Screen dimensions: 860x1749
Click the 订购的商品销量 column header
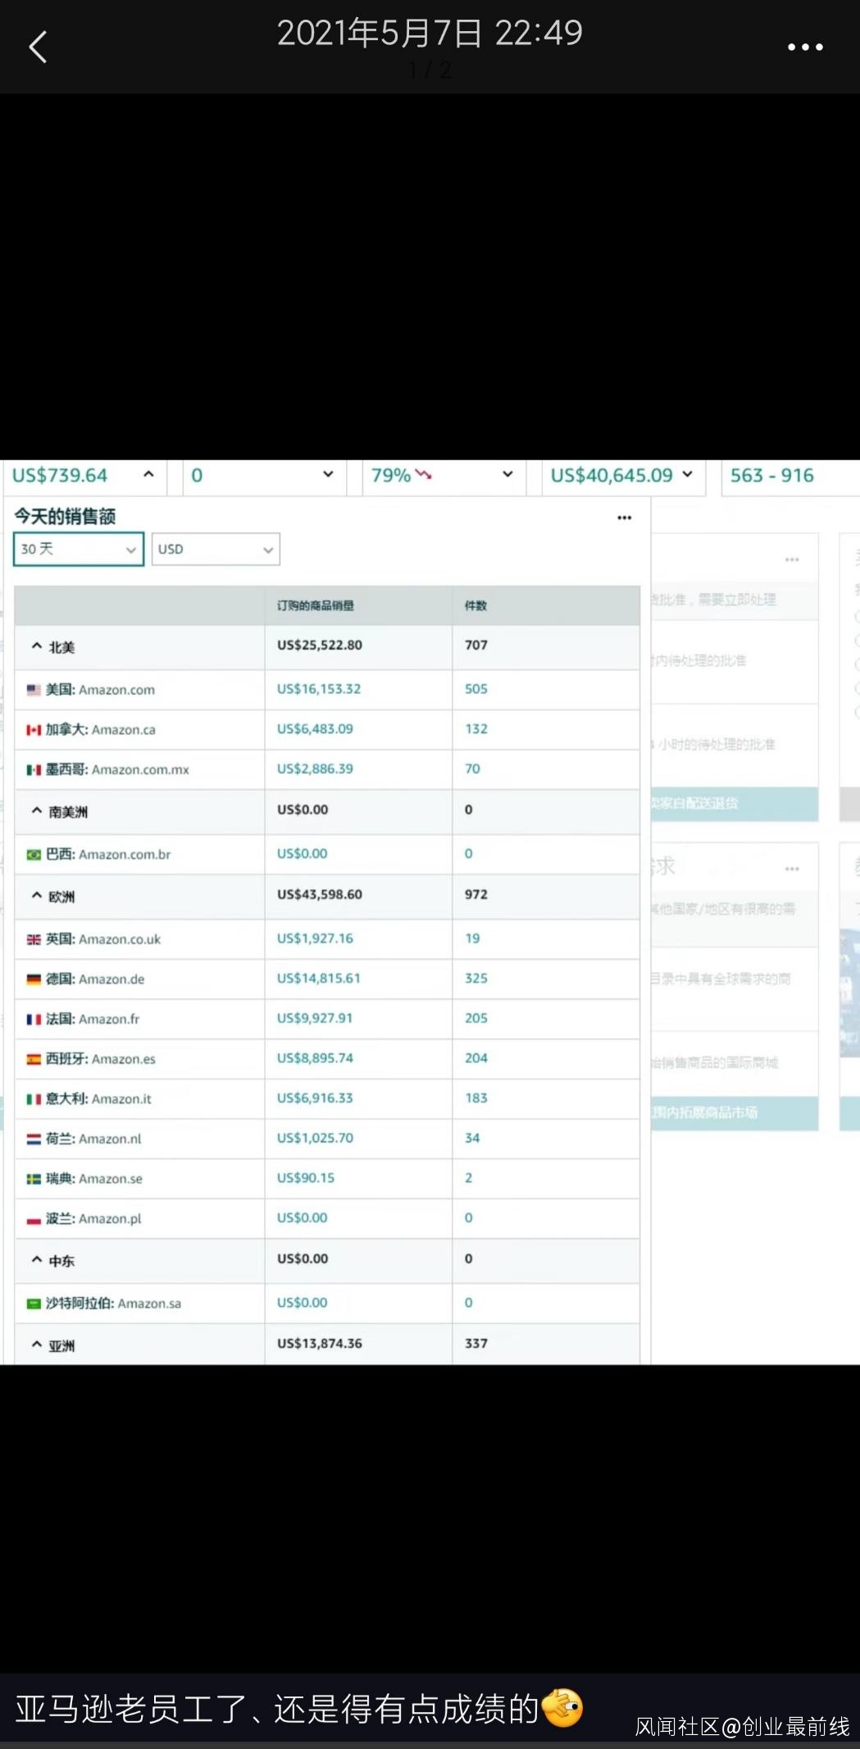pyautogui.click(x=316, y=606)
